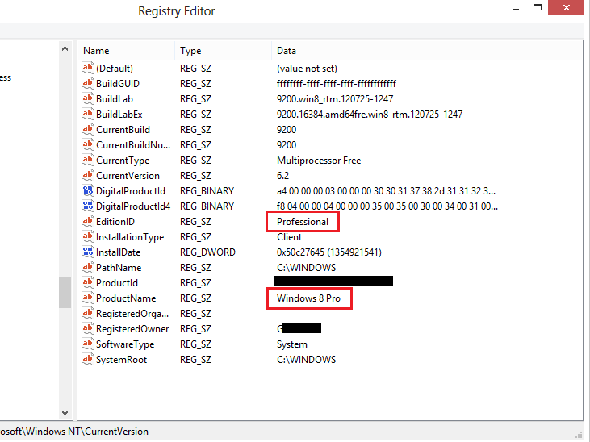Click the binary icon for DigitalProductId
Viewport: 590px width, 442px height.
pos(88,191)
